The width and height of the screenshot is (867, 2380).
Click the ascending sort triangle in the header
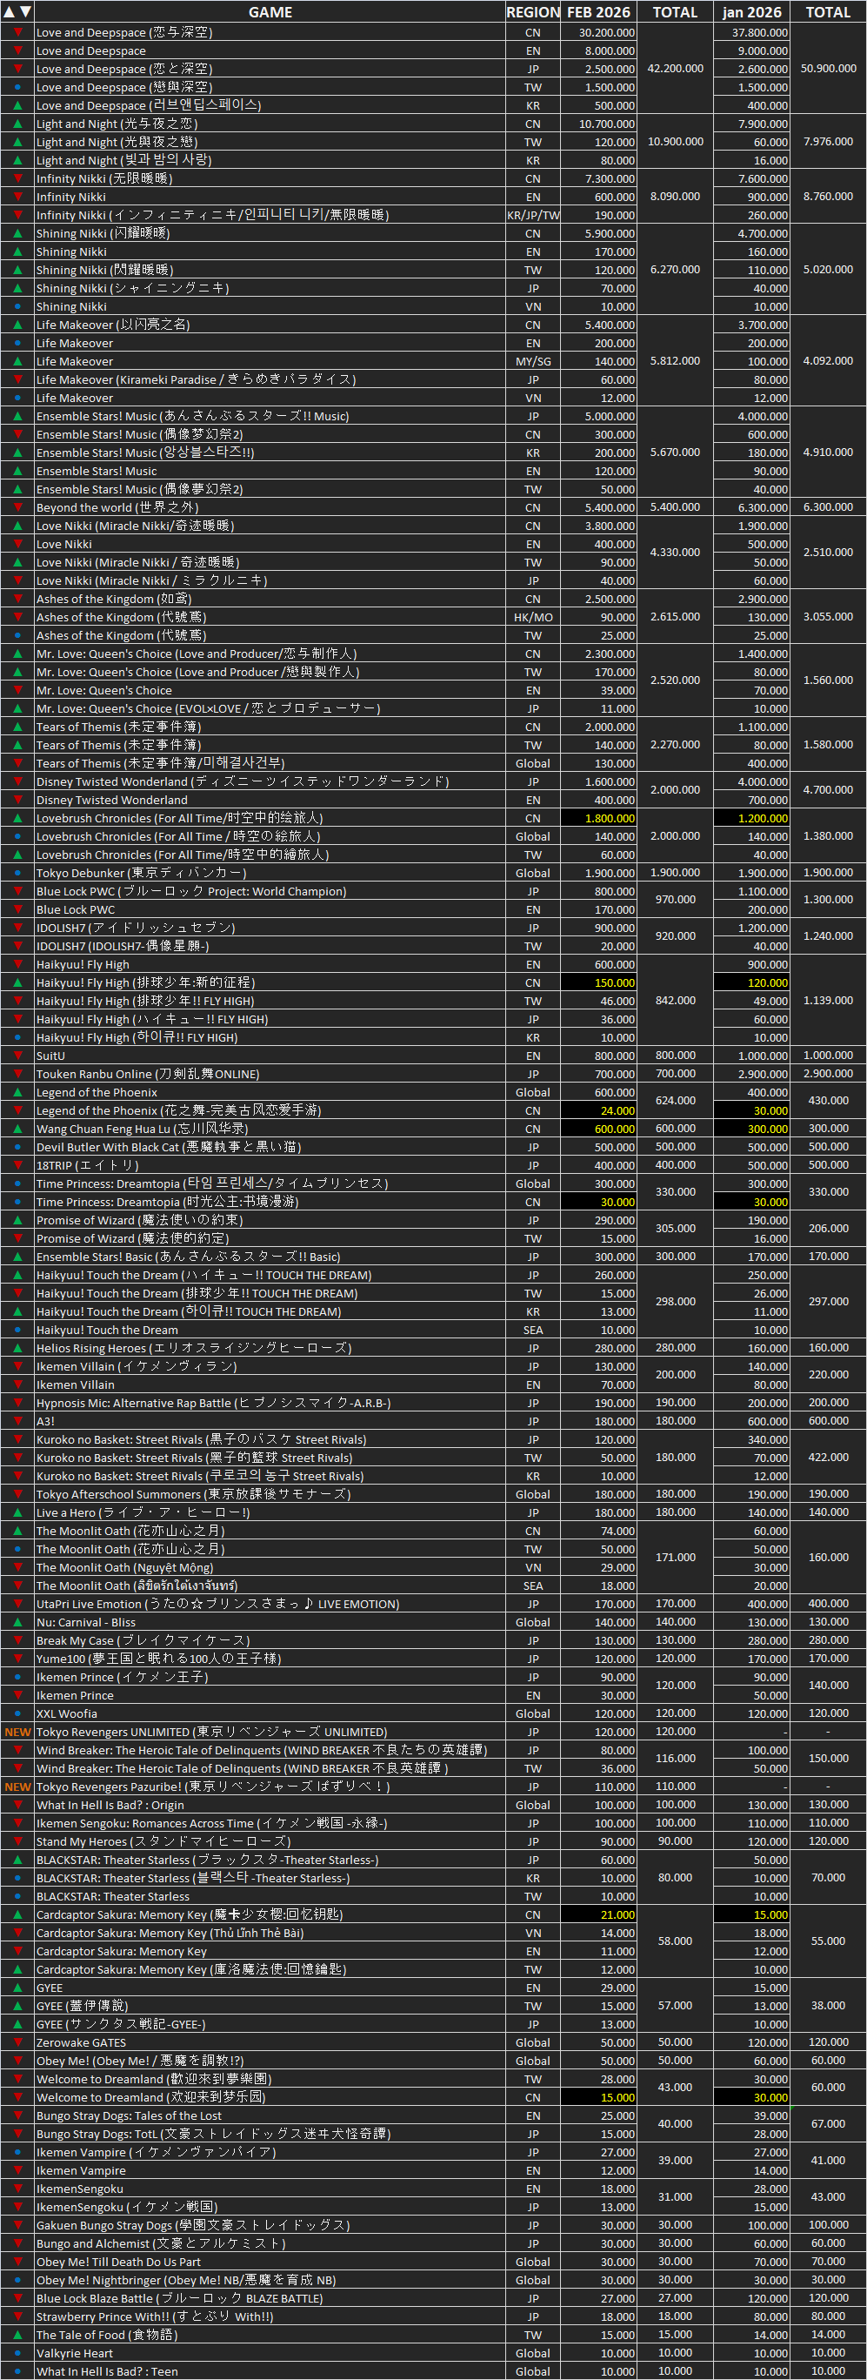point(10,12)
